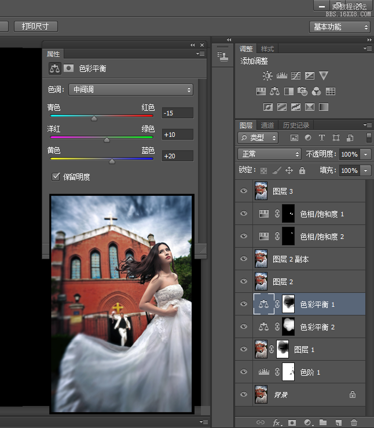The width and height of the screenshot is (374, 428).
Task: Add a Hue/Saturation adjustment from panel
Action: (261, 91)
